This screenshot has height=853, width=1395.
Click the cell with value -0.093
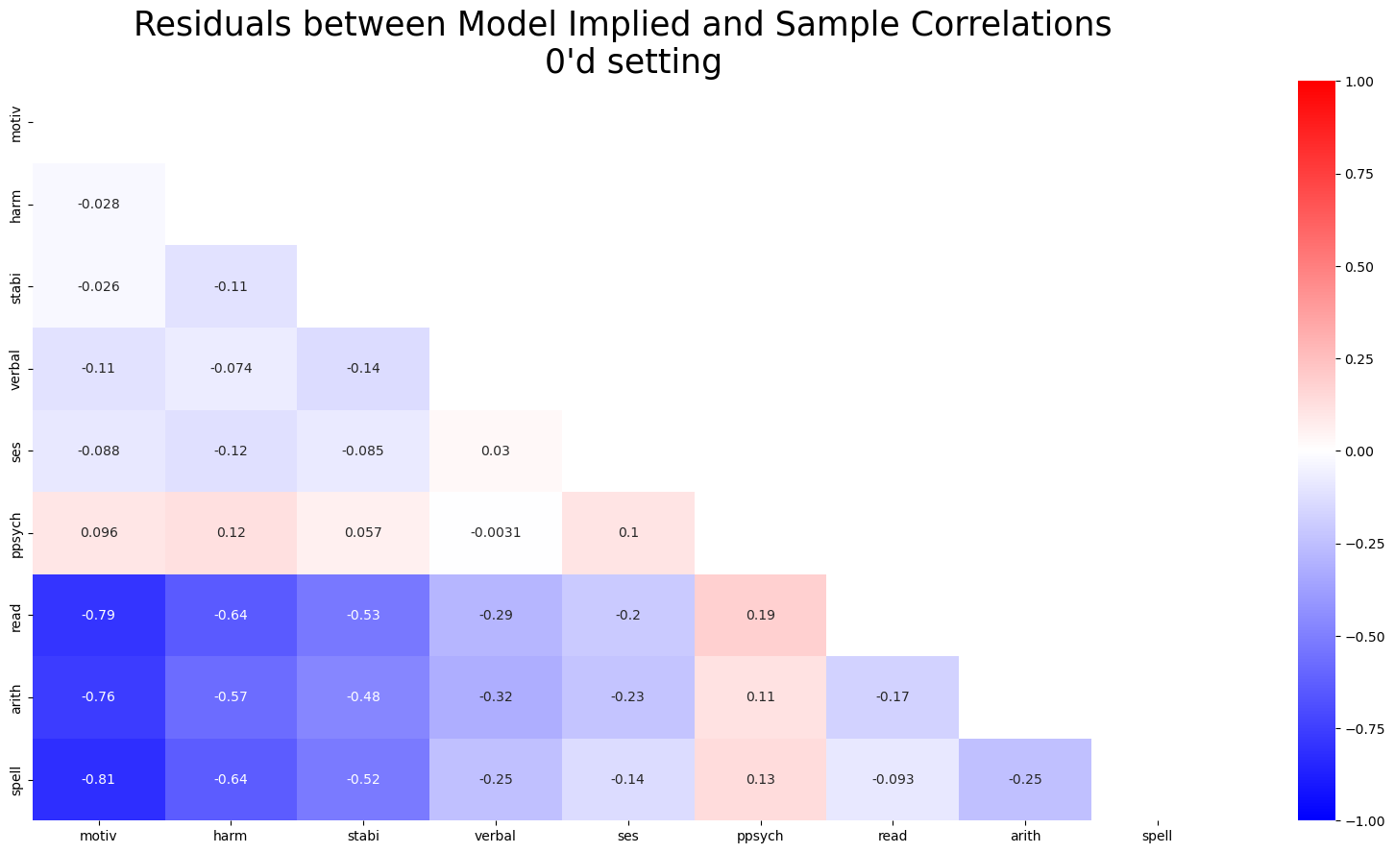[x=893, y=779]
